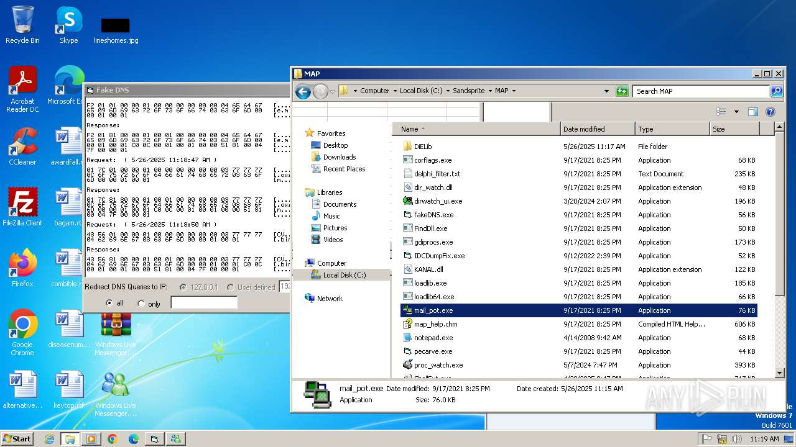Viewport: 796px width, 447px height.
Task: Click Computer in the address breadcrumb
Action: click(x=374, y=91)
